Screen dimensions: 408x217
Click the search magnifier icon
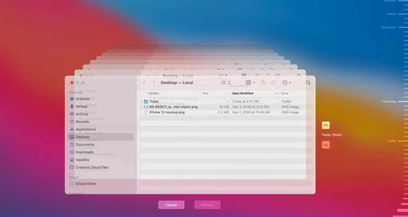click(x=308, y=83)
